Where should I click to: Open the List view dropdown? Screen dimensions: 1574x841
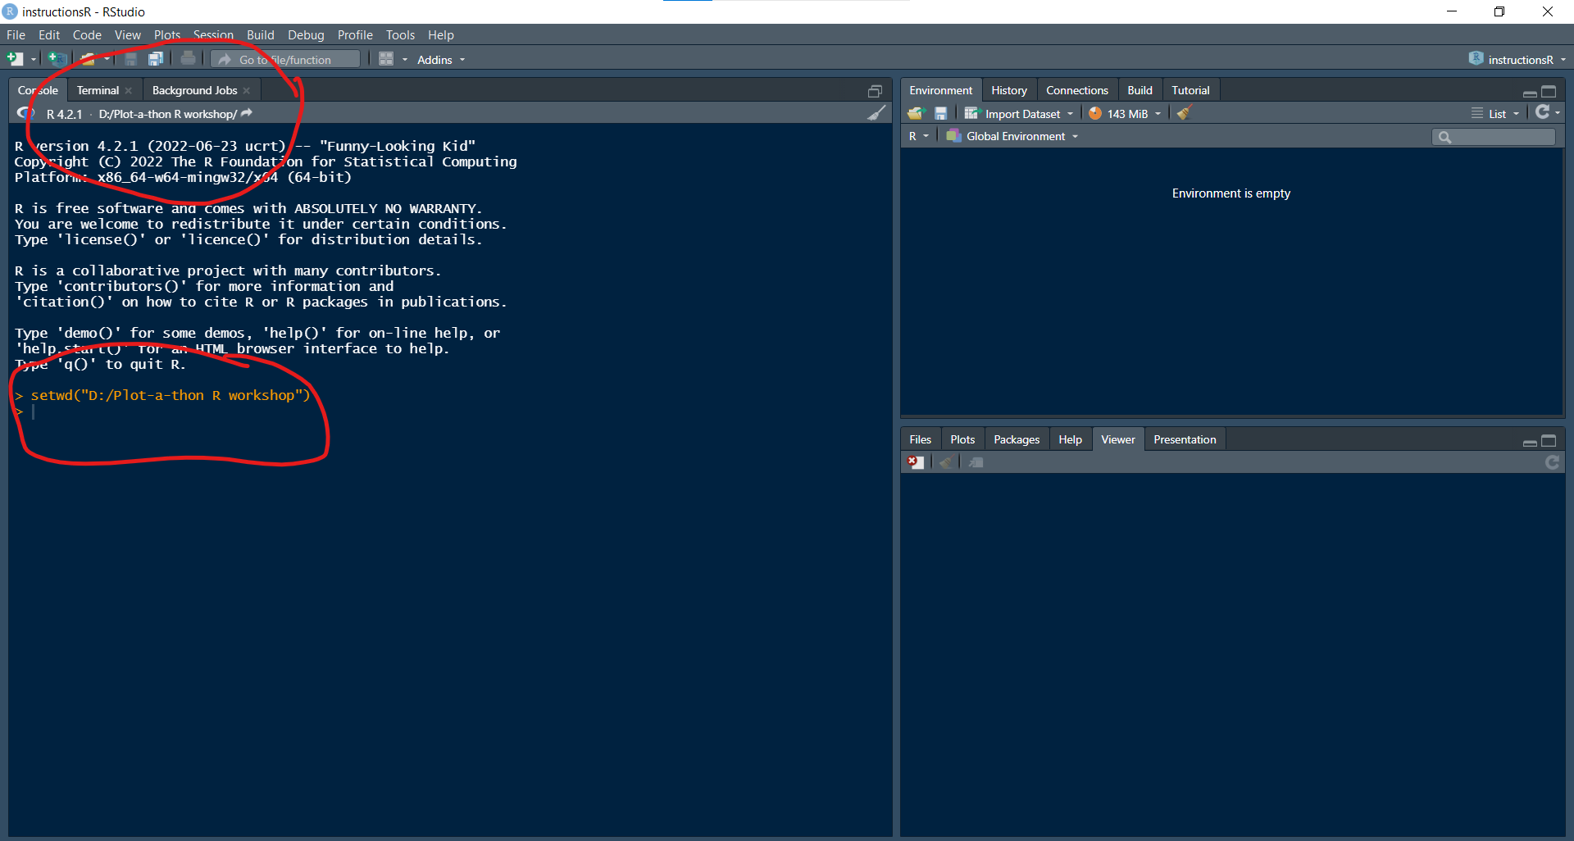tap(1496, 113)
